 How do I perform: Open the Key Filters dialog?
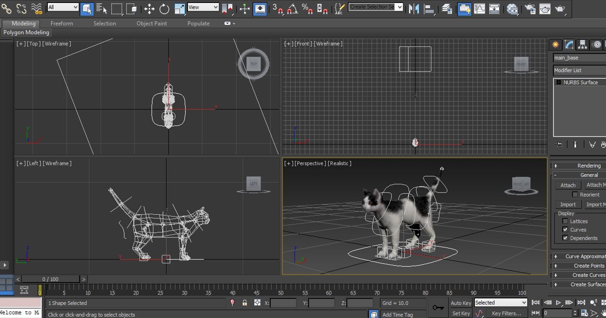pos(506,313)
